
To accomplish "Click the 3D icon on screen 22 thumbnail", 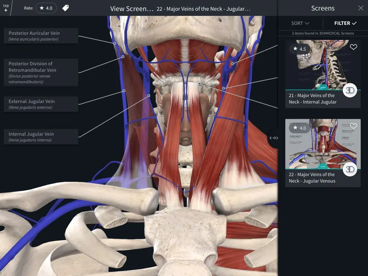I will tap(350, 169).
